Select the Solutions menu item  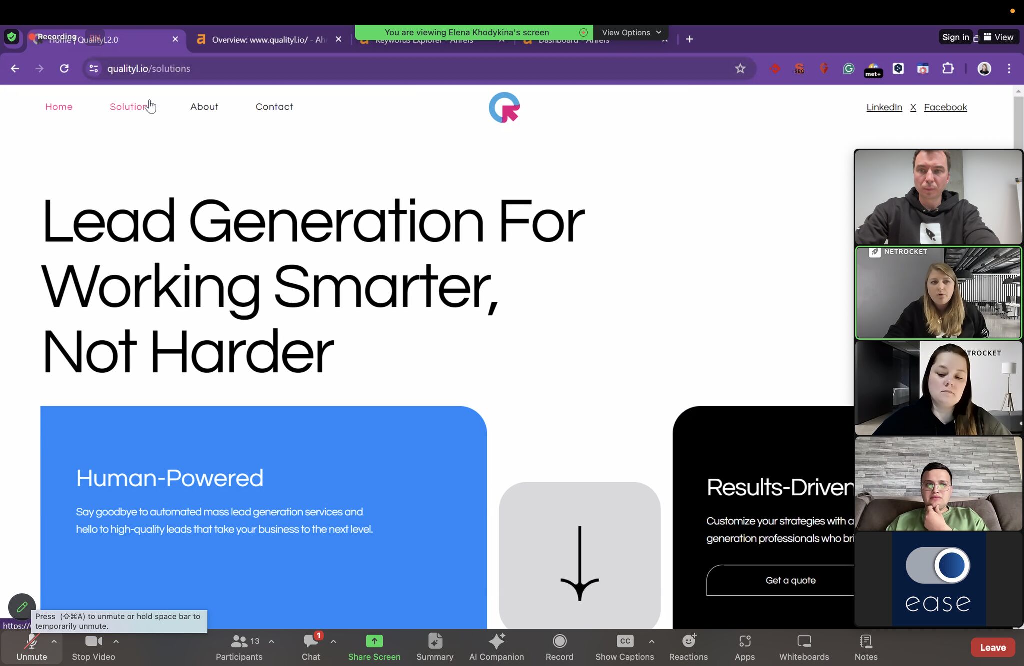[130, 106]
